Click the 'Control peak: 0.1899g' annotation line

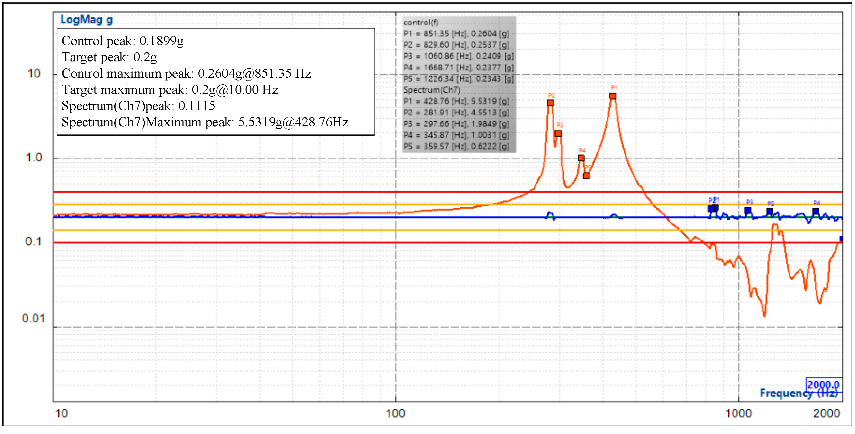[x=123, y=41]
